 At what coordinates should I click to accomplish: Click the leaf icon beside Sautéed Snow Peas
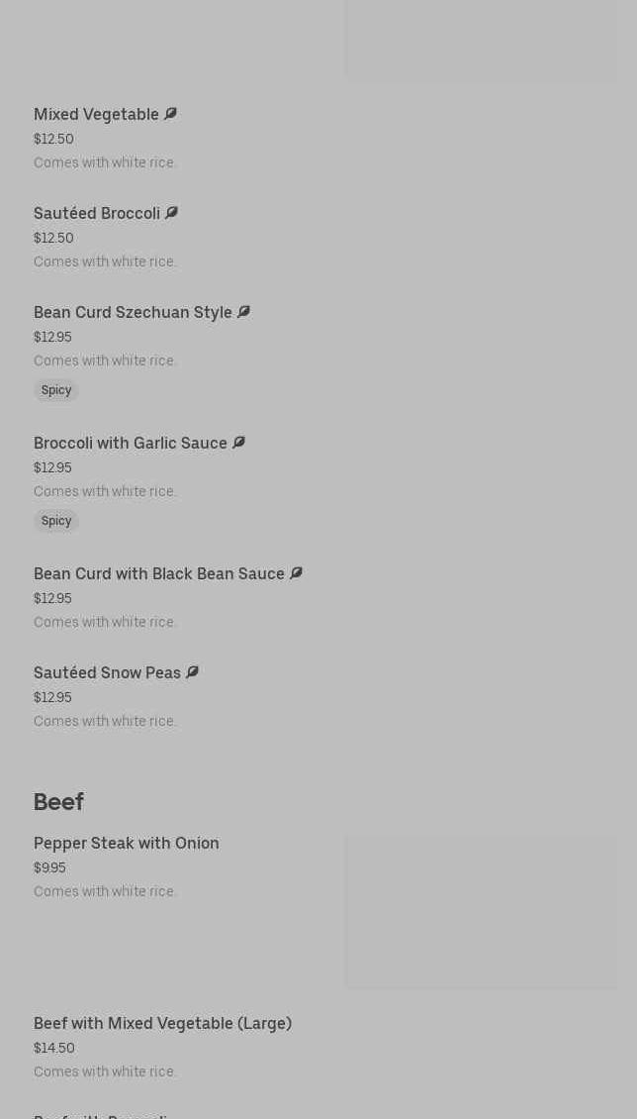[192, 672]
